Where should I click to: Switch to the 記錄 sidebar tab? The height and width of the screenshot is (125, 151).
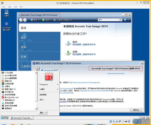click(40, 57)
